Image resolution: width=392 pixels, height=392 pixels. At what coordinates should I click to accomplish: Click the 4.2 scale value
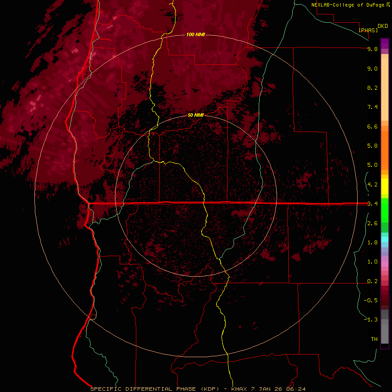click(x=372, y=185)
